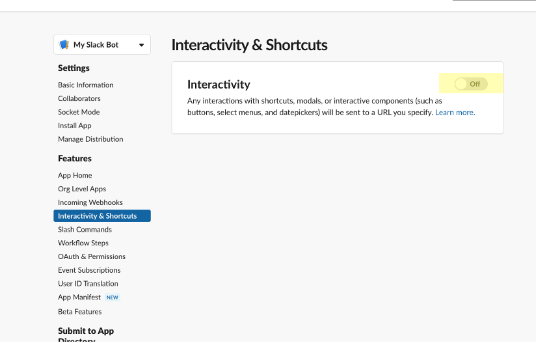Open the Collaborators page
The image size is (536, 343).
tap(79, 98)
